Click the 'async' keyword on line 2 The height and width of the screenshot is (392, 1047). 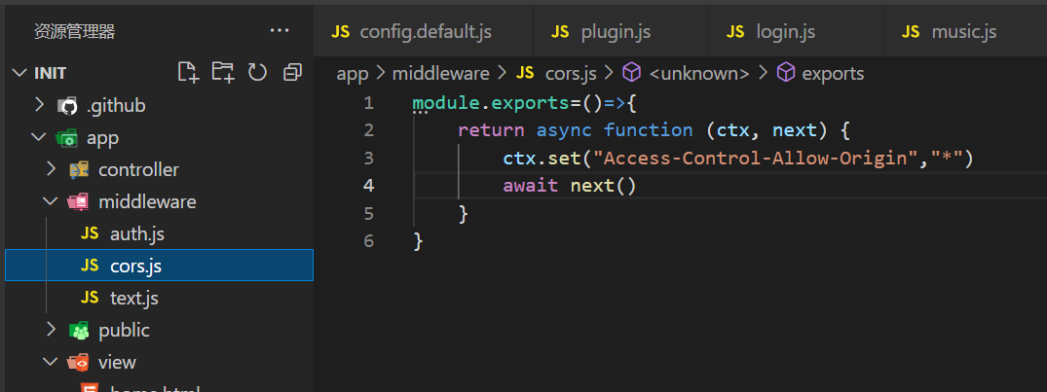564,130
